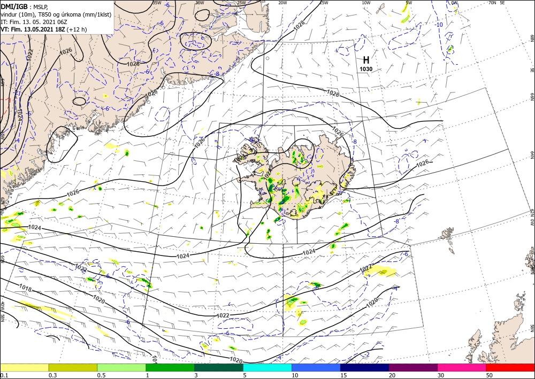Click the legend value "30"
This screenshot has width=535, height=379.
pyautogui.click(x=441, y=375)
